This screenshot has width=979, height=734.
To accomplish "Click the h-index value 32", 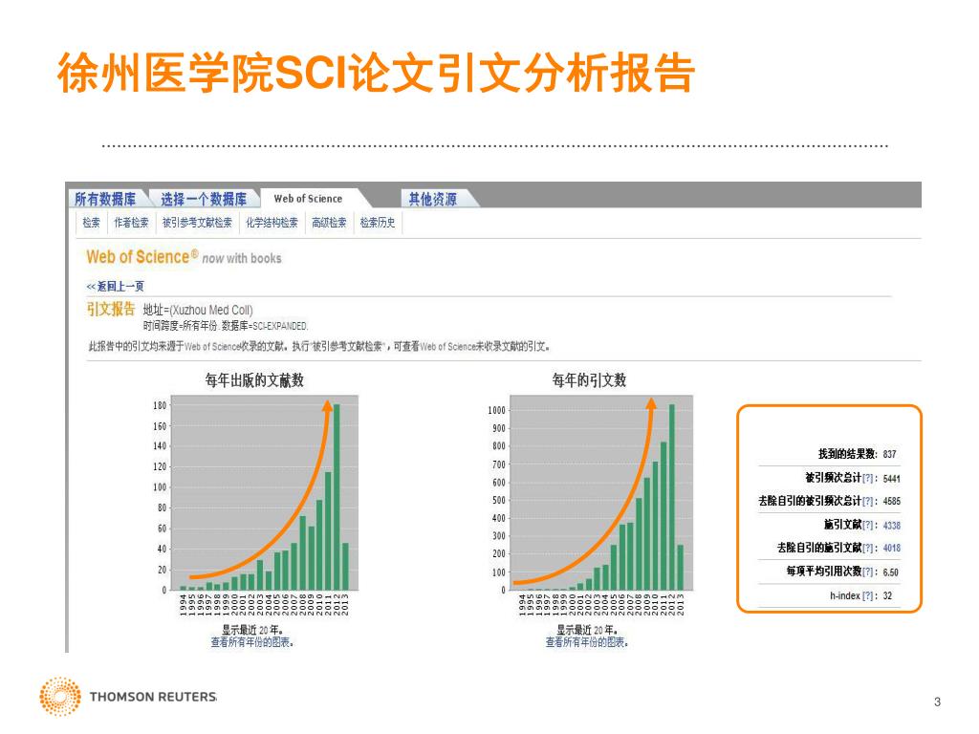I will (888, 596).
